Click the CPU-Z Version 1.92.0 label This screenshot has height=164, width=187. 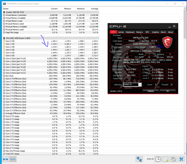coord(116,91)
